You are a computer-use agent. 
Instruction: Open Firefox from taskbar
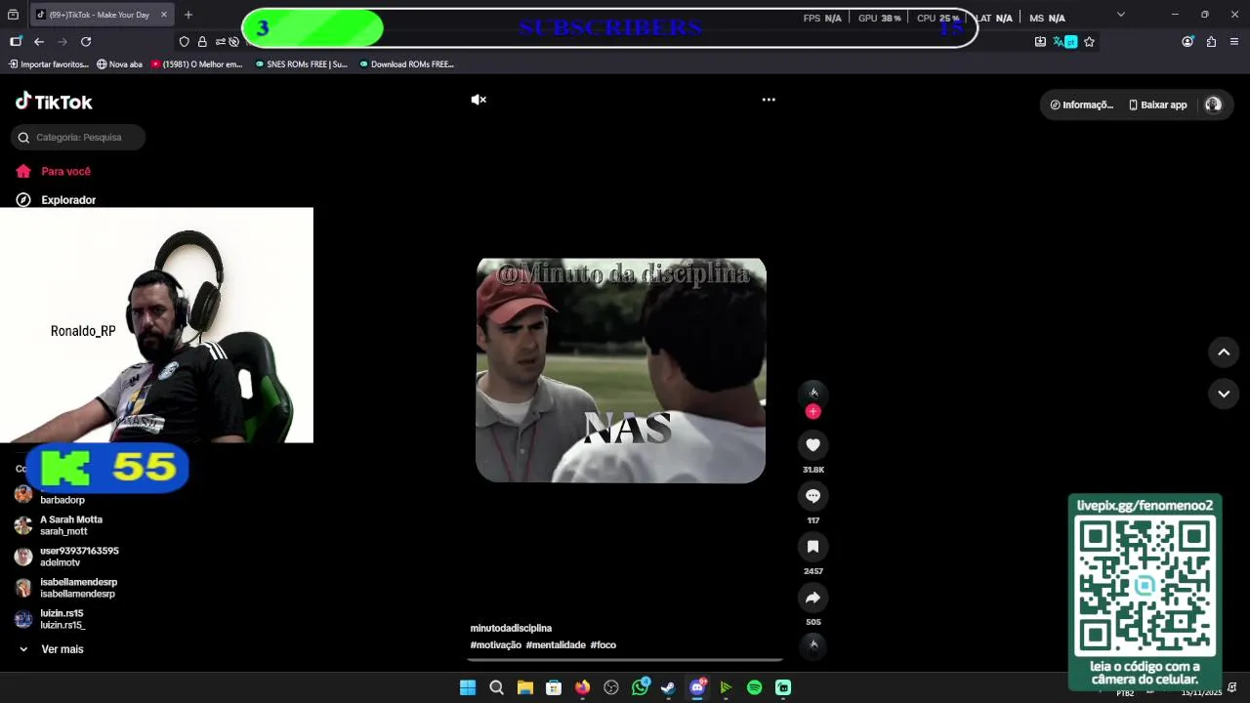[x=582, y=687]
